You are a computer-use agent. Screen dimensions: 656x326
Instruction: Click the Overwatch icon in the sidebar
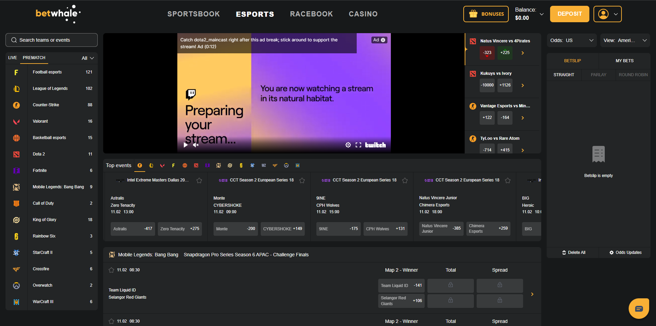pos(16,285)
